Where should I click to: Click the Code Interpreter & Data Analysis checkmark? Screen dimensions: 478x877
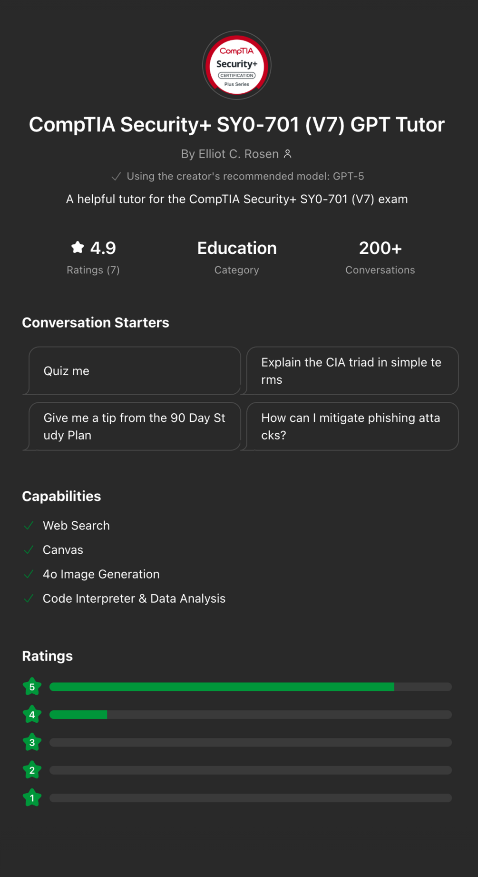tap(29, 598)
